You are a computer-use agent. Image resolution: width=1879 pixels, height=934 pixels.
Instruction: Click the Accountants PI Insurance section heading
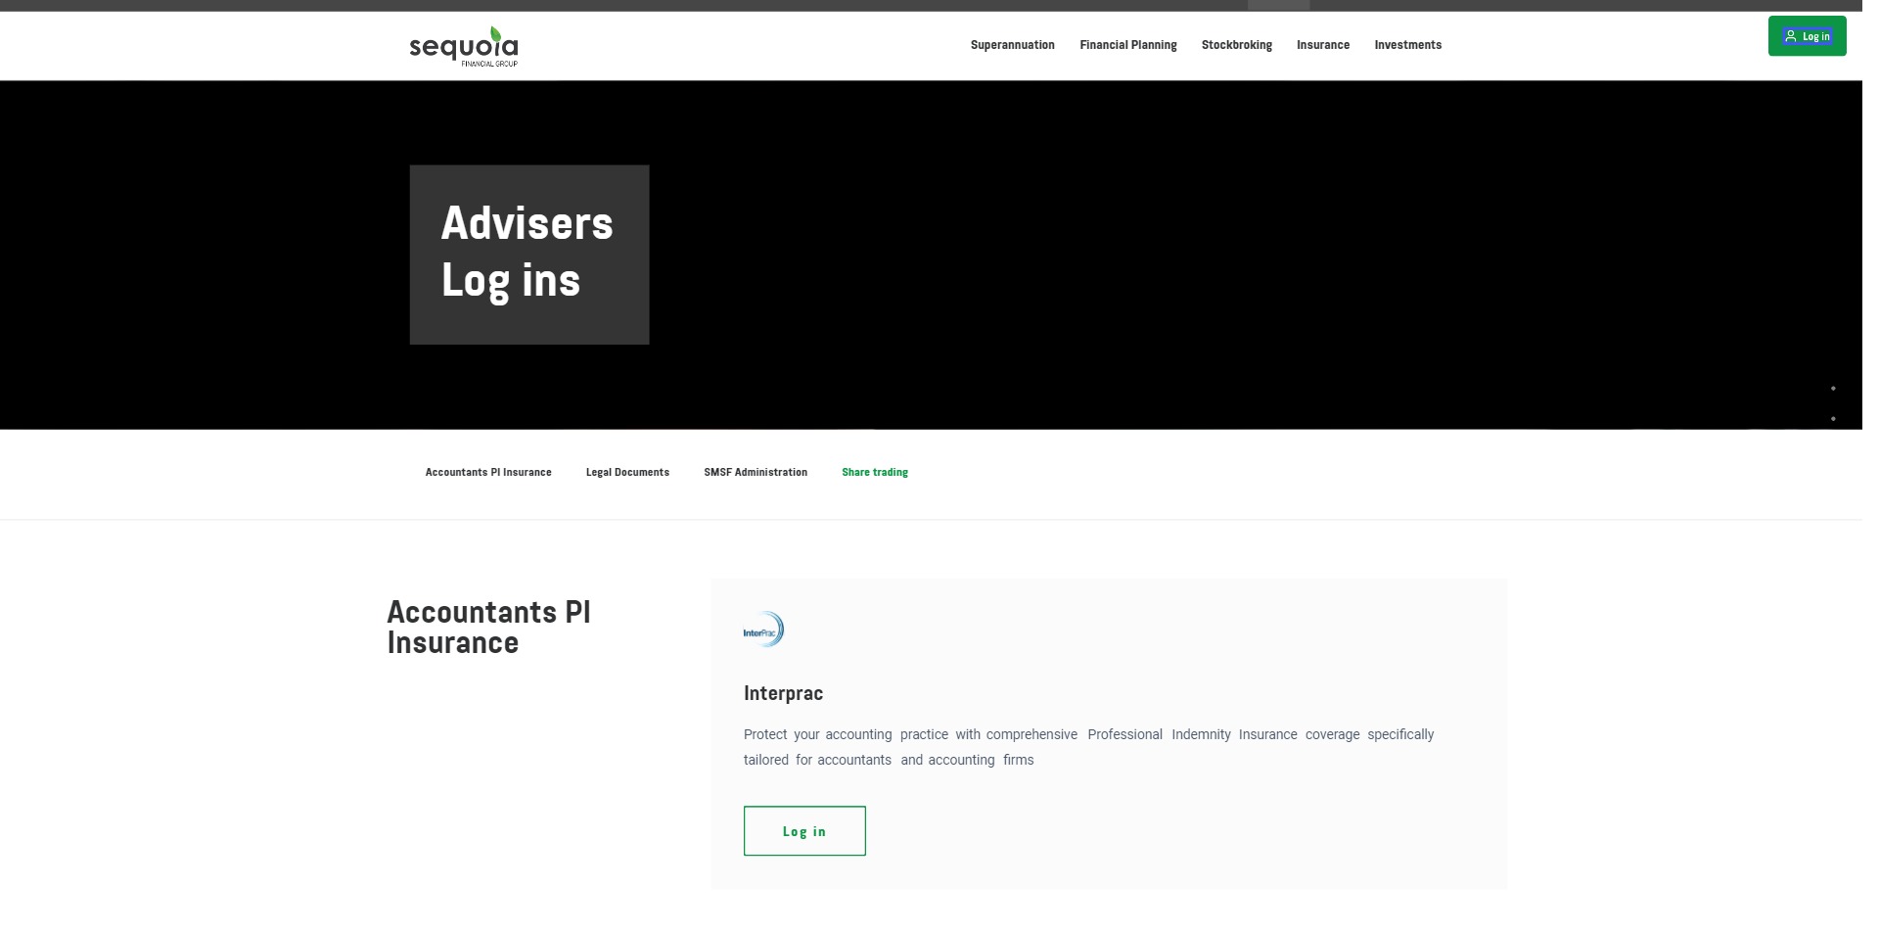click(x=488, y=628)
